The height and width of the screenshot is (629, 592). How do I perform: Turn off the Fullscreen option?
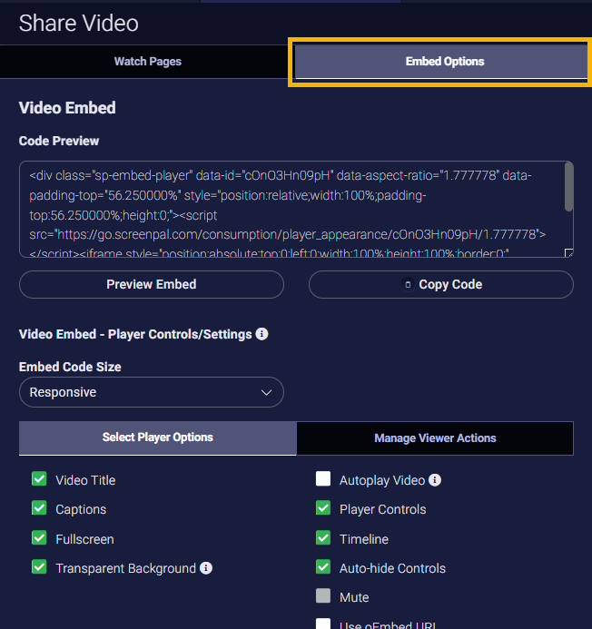[x=39, y=538]
